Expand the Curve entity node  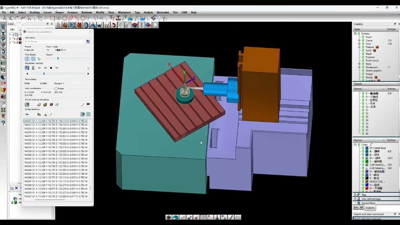click(x=359, y=41)
